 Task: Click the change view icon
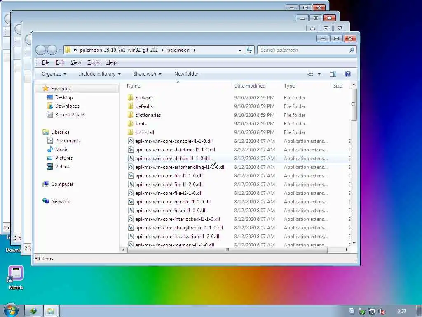[310, 74]
